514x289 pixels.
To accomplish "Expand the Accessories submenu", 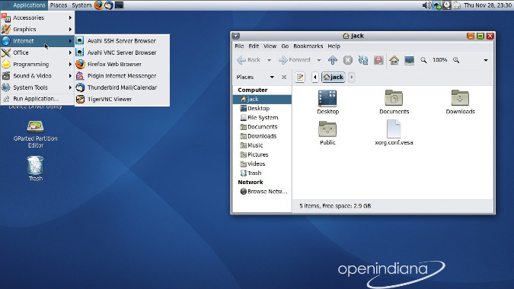I will [x=37, y=17].
